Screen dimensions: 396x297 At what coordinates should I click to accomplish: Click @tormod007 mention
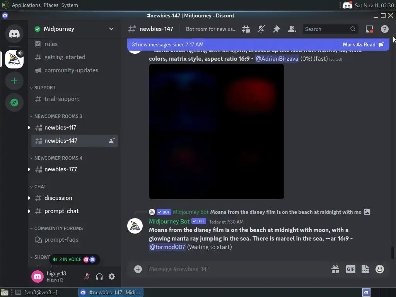tap(167, 247)
